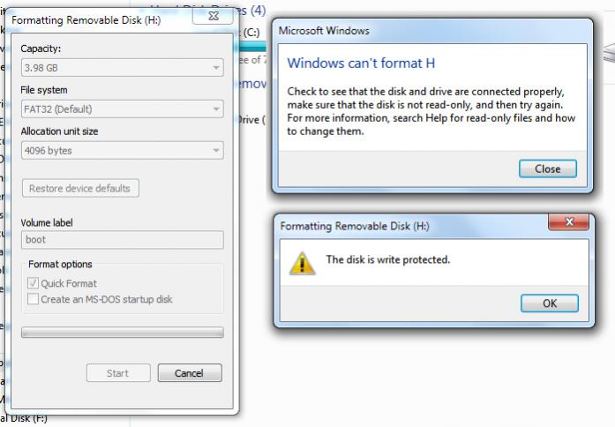Open the Allocation unit size dropdown
Viewport: 615px width, 427px height.
[123, 150]
